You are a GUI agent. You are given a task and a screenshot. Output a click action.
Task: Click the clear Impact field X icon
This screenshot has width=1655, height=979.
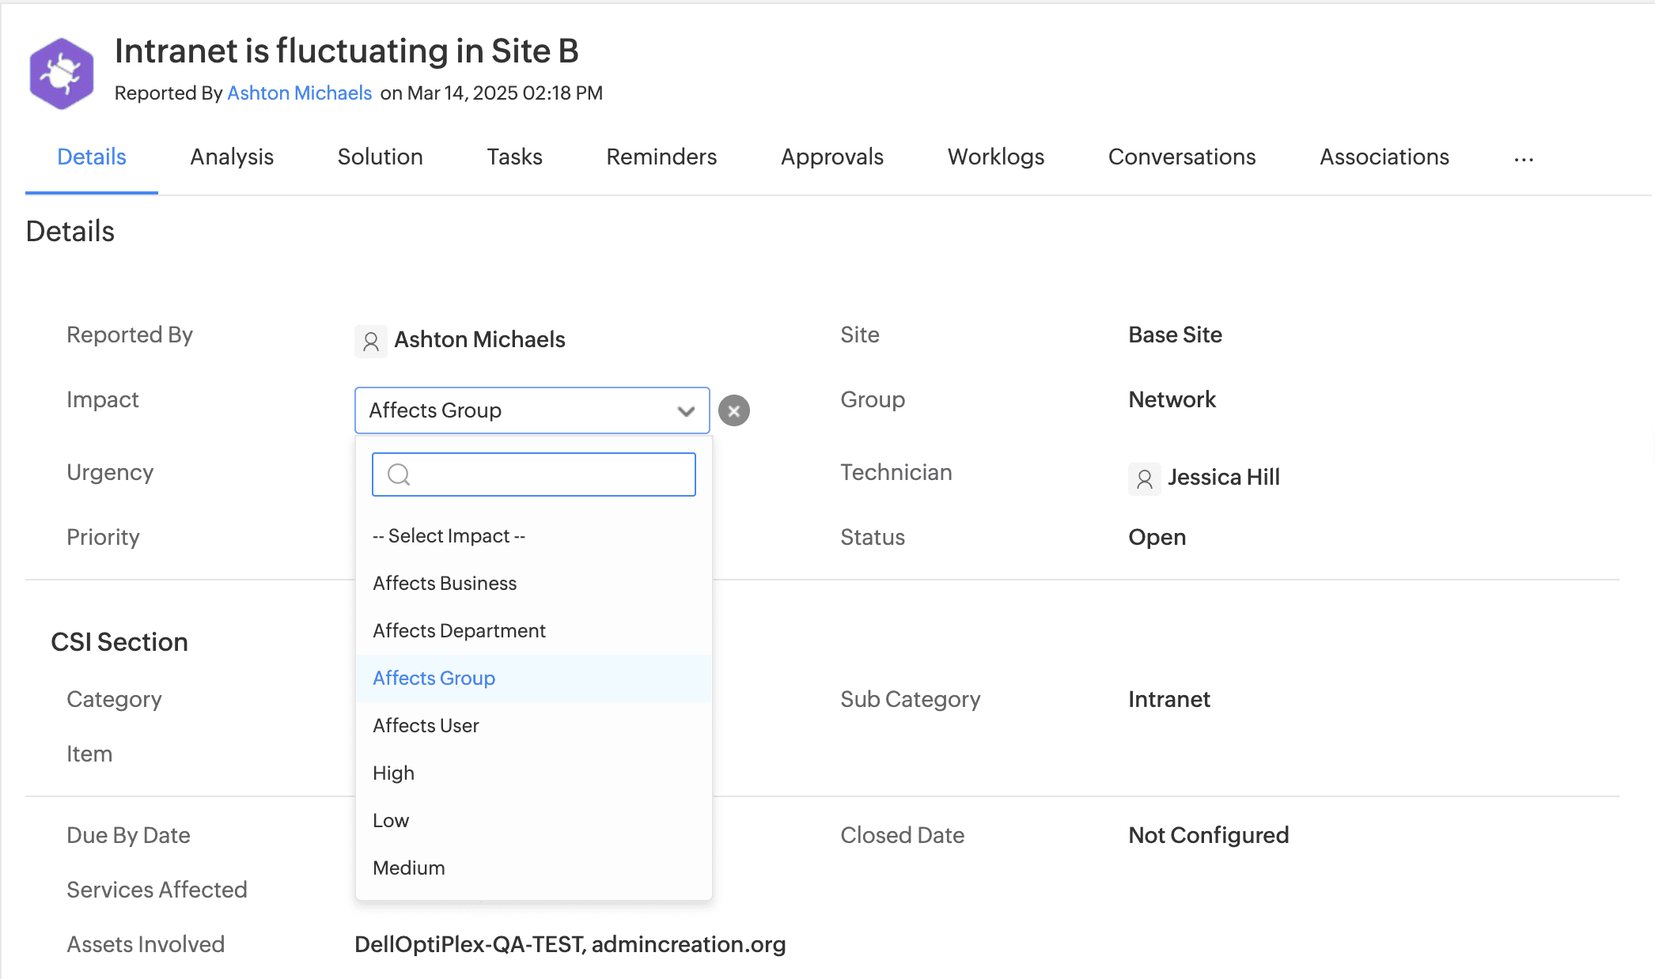[733, 410]
